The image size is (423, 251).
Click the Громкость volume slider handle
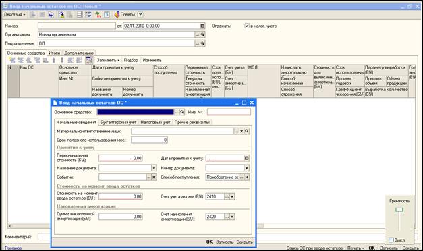point(399,209)
